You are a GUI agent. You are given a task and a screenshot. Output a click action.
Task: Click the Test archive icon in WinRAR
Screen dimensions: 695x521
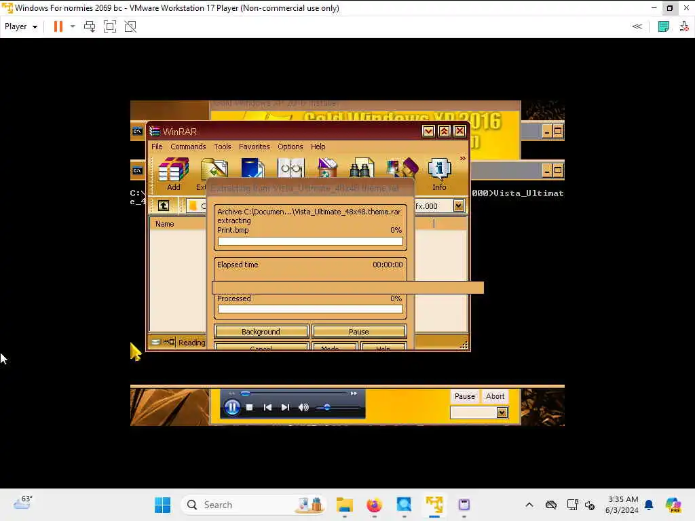252,168
